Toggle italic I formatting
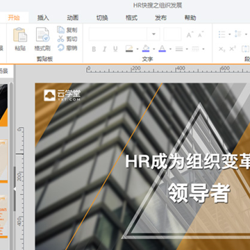Screen dimensions: 250x250 (x=105, y=49)
